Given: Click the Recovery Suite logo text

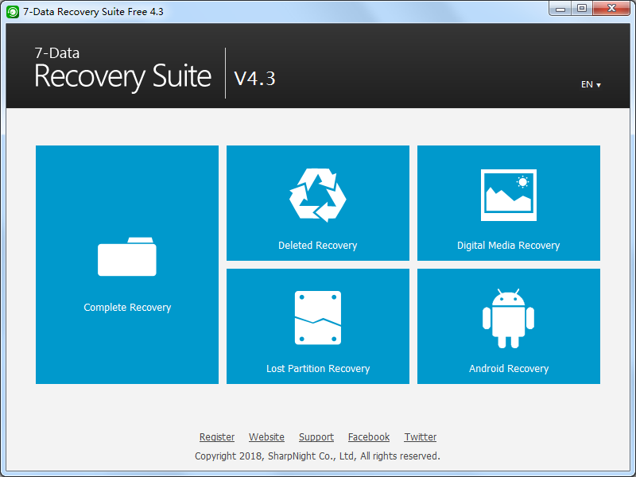Looking at the screenshot, I should pos(123,77).
